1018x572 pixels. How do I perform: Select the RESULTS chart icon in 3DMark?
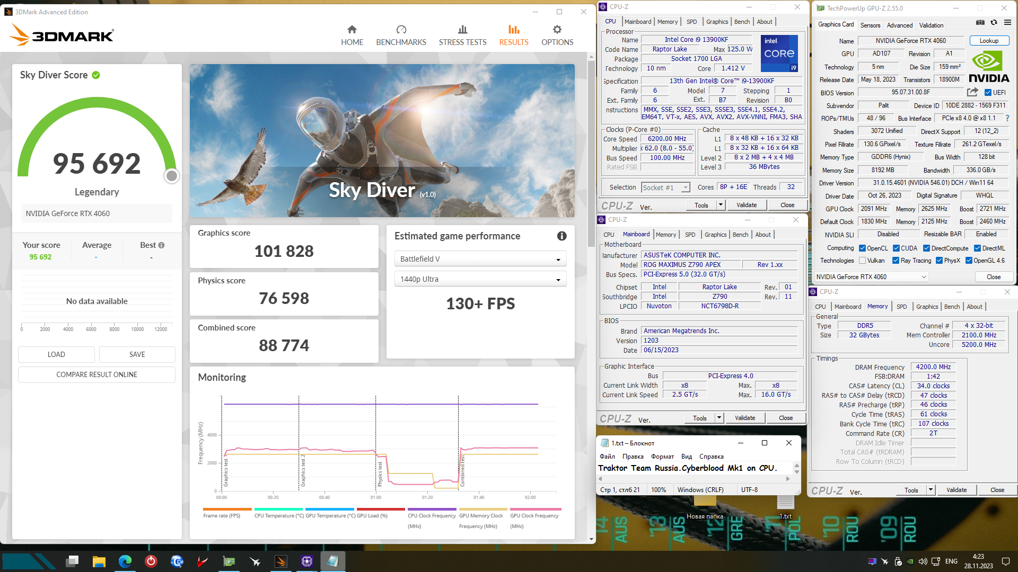514,30
